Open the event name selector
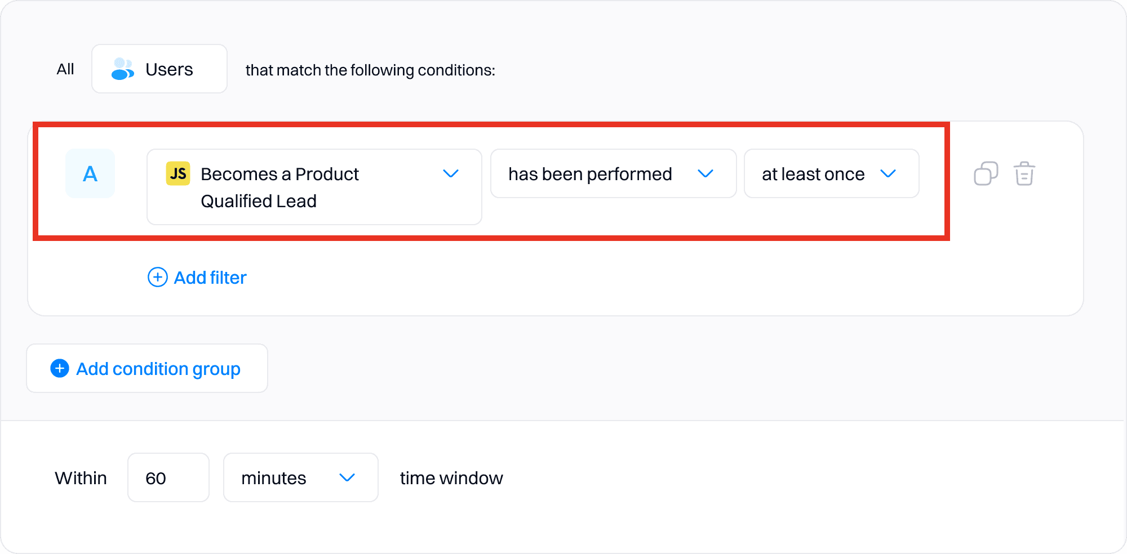1127x554 pixels. click(x=314, y=187)
